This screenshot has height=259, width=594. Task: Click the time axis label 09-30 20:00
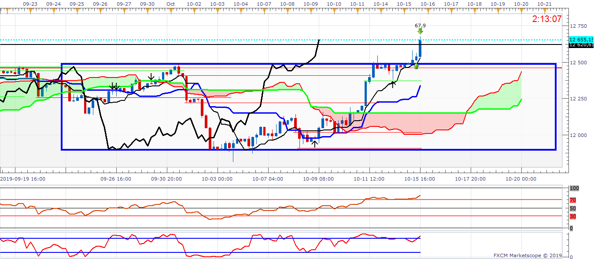(166, 179)
